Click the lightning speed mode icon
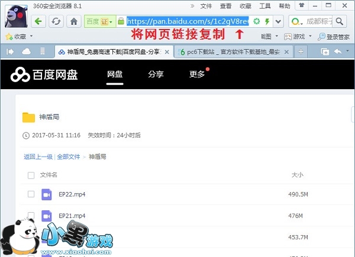The image size is (355, 257). [x=267, y=21]
